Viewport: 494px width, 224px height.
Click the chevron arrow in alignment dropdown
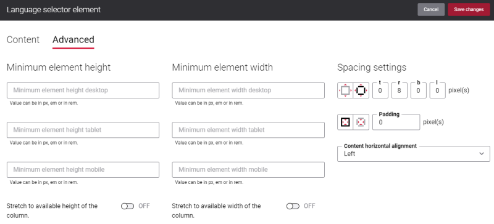click(482, 154)
